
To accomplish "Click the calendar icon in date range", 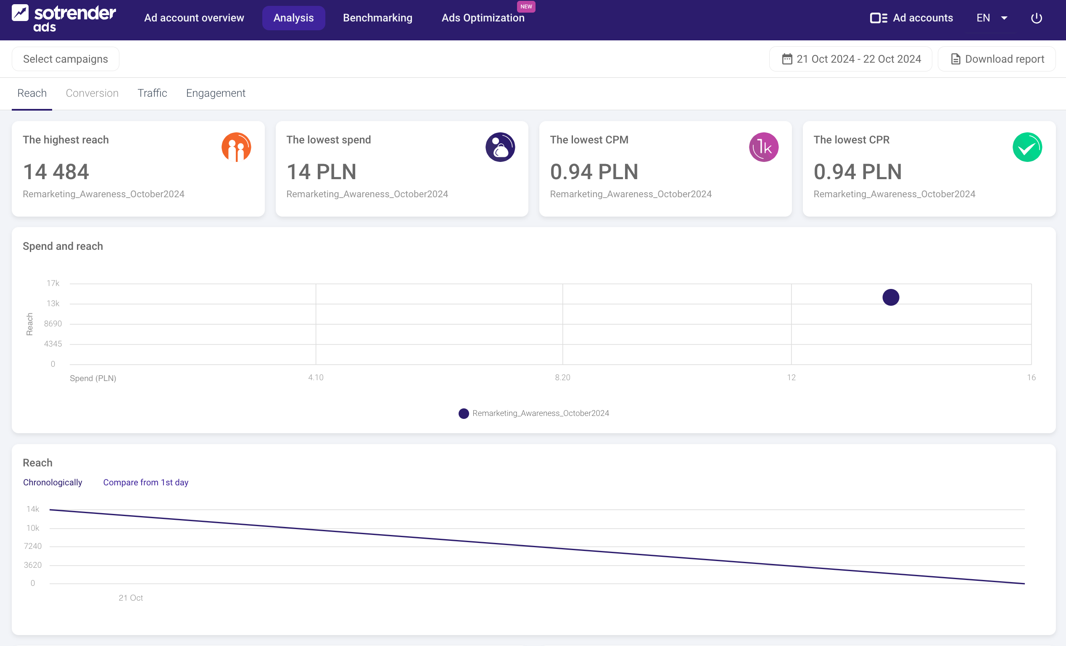I will pyautogui.click(x=787, y=59).
